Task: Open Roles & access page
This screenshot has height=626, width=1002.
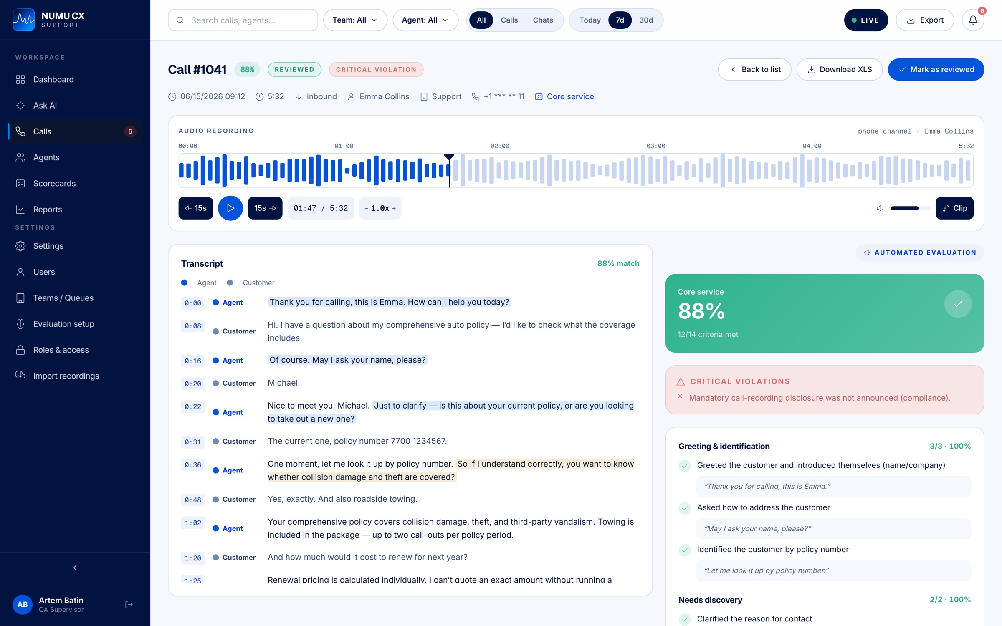Action: [x=75, y=350]
